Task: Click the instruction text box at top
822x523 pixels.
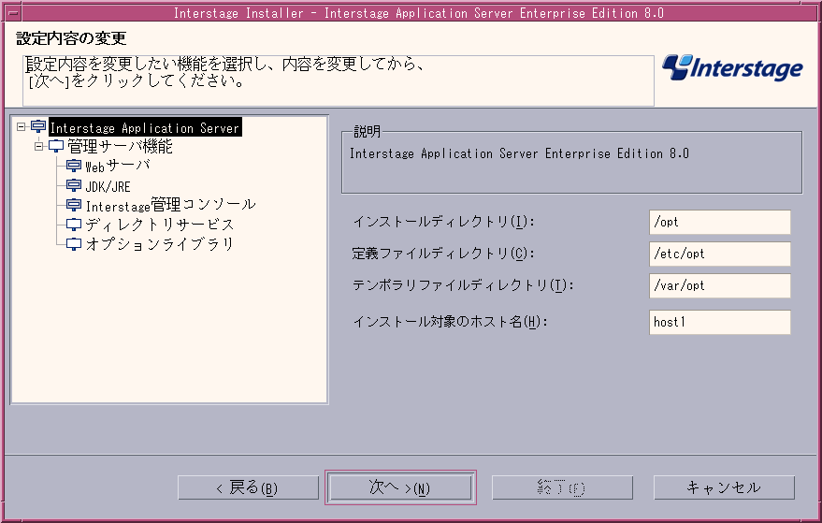Action: (x=339, y=80)
